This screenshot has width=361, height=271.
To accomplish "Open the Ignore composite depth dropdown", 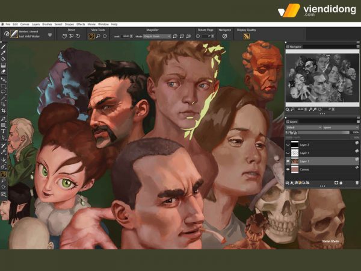I will click(x=341, y=128).
